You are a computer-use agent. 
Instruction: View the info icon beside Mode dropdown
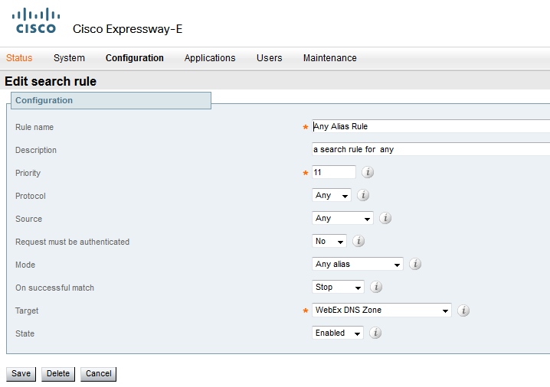(x=415, y=264)
